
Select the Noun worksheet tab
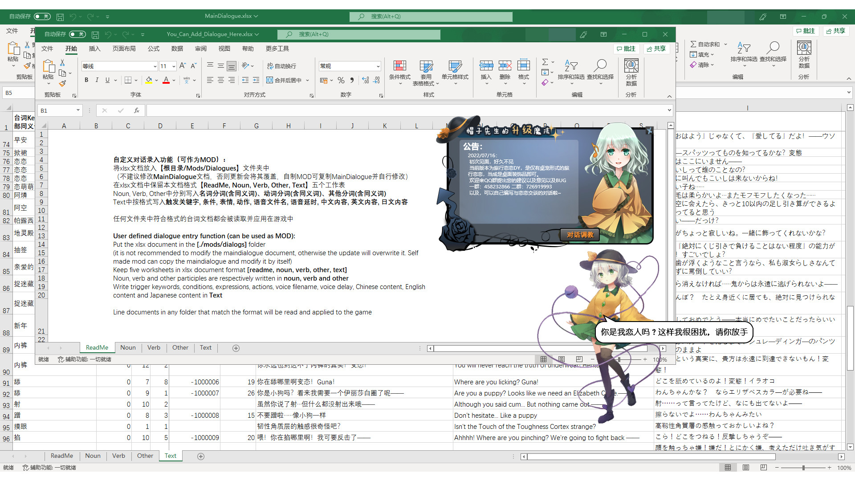(128, 348)
